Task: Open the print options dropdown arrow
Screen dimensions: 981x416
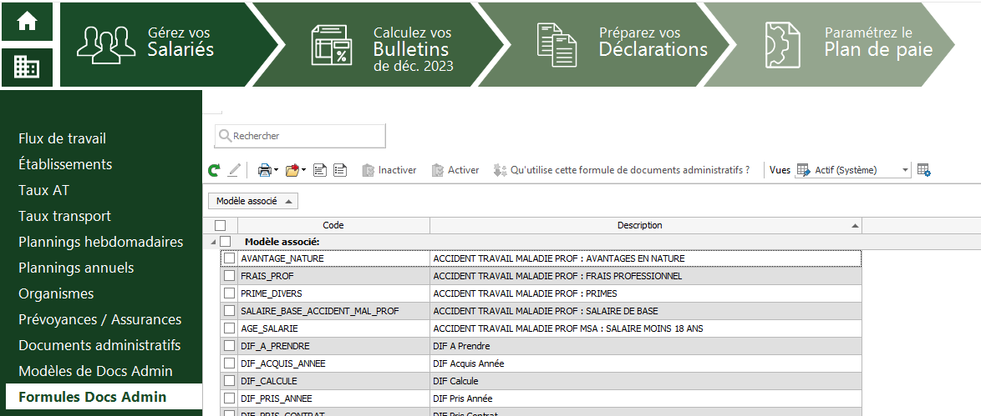Action: pyautogui.click(x=276, y=170)
